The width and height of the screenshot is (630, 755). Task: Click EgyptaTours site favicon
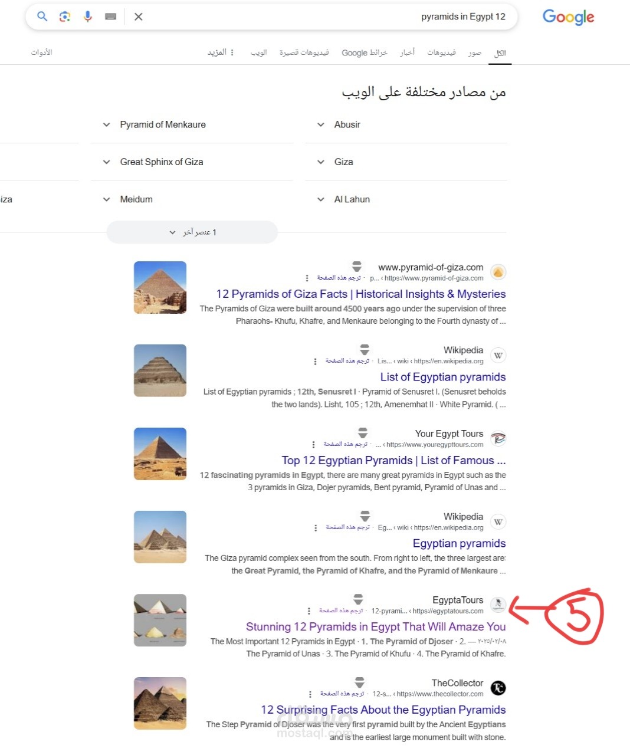click(x=498, y=605)
